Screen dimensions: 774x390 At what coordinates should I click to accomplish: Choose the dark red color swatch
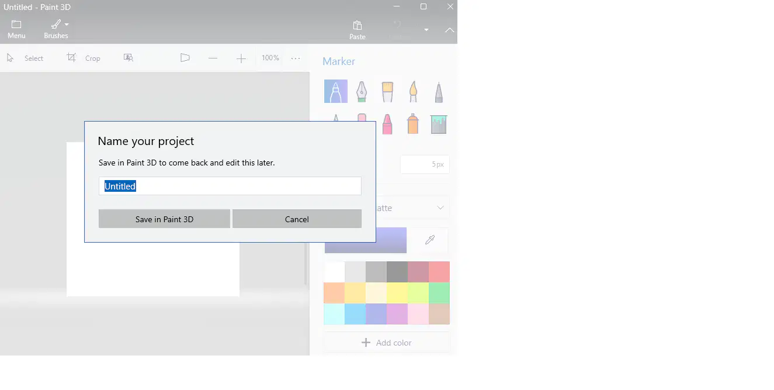coord(418,272)
